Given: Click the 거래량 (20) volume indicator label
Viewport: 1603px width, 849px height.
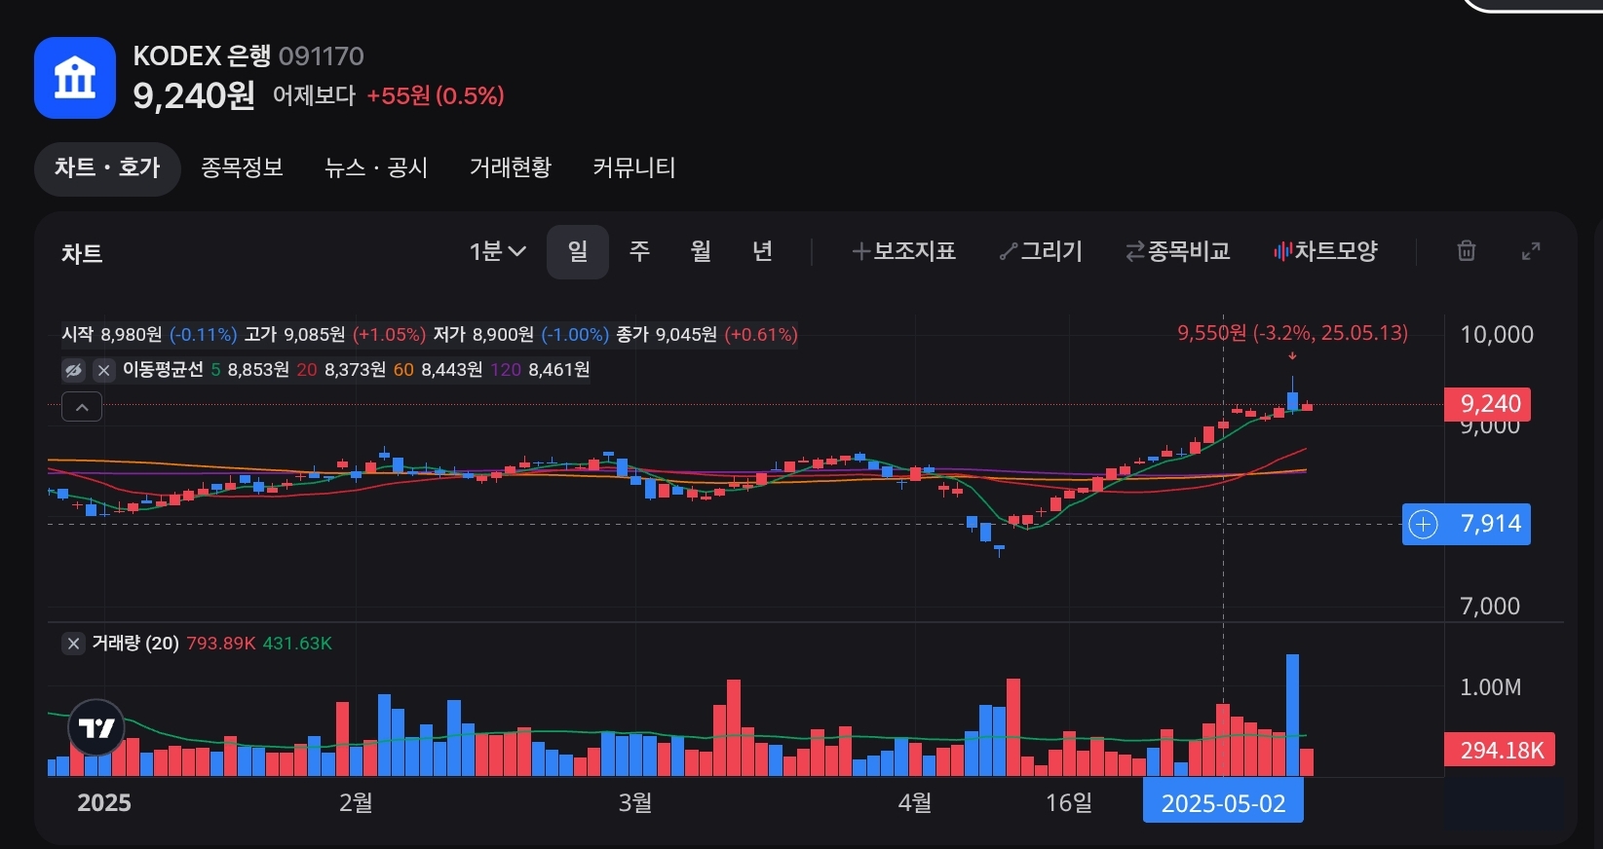Looking at the screenshot, I should click(x=135, y=644).
